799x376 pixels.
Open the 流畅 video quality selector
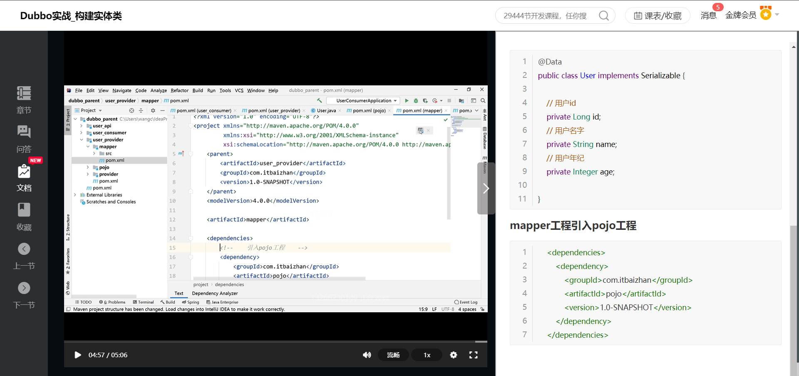[x=393, y=355]
